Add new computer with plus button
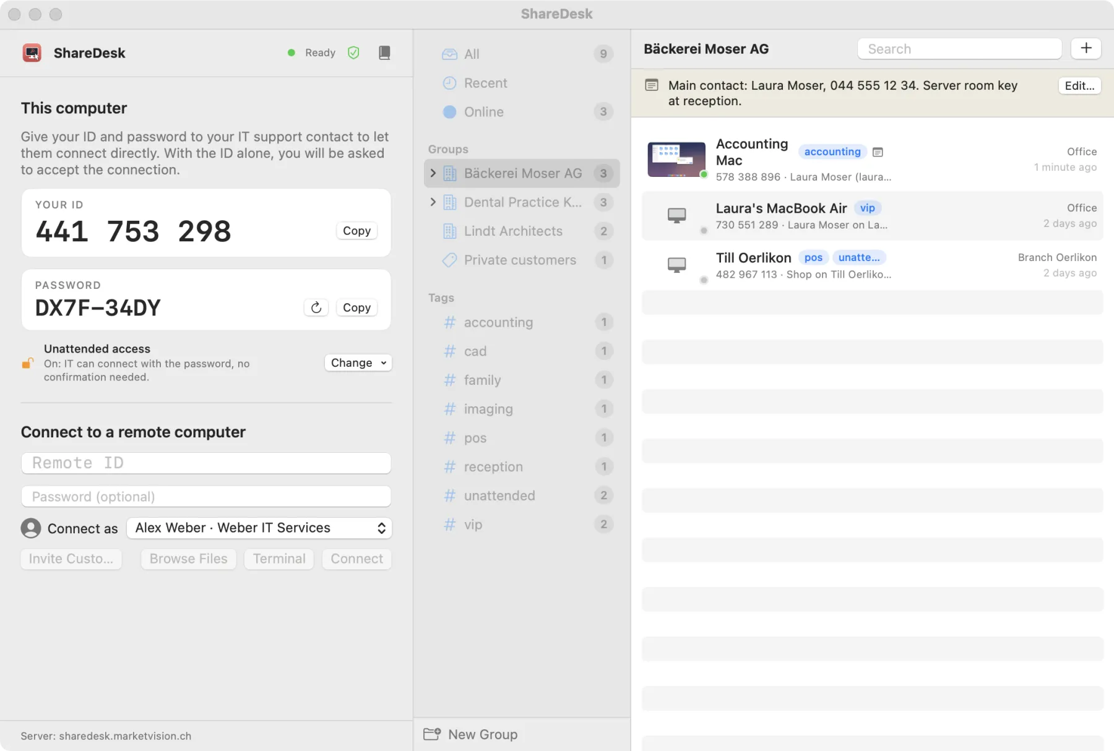This screenshot has width=1114, height=751. (1086, 48)
